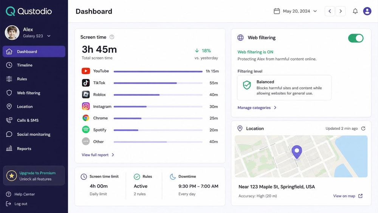Image resolution: width=378 pixels, height=213 pixels.
Task: Click the 4h 00m daily limit value
Action: 99,186
